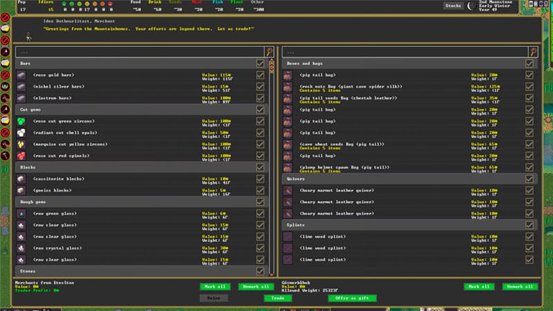
Task: Click the right panel search field
Action: click(x=404, y=52)
